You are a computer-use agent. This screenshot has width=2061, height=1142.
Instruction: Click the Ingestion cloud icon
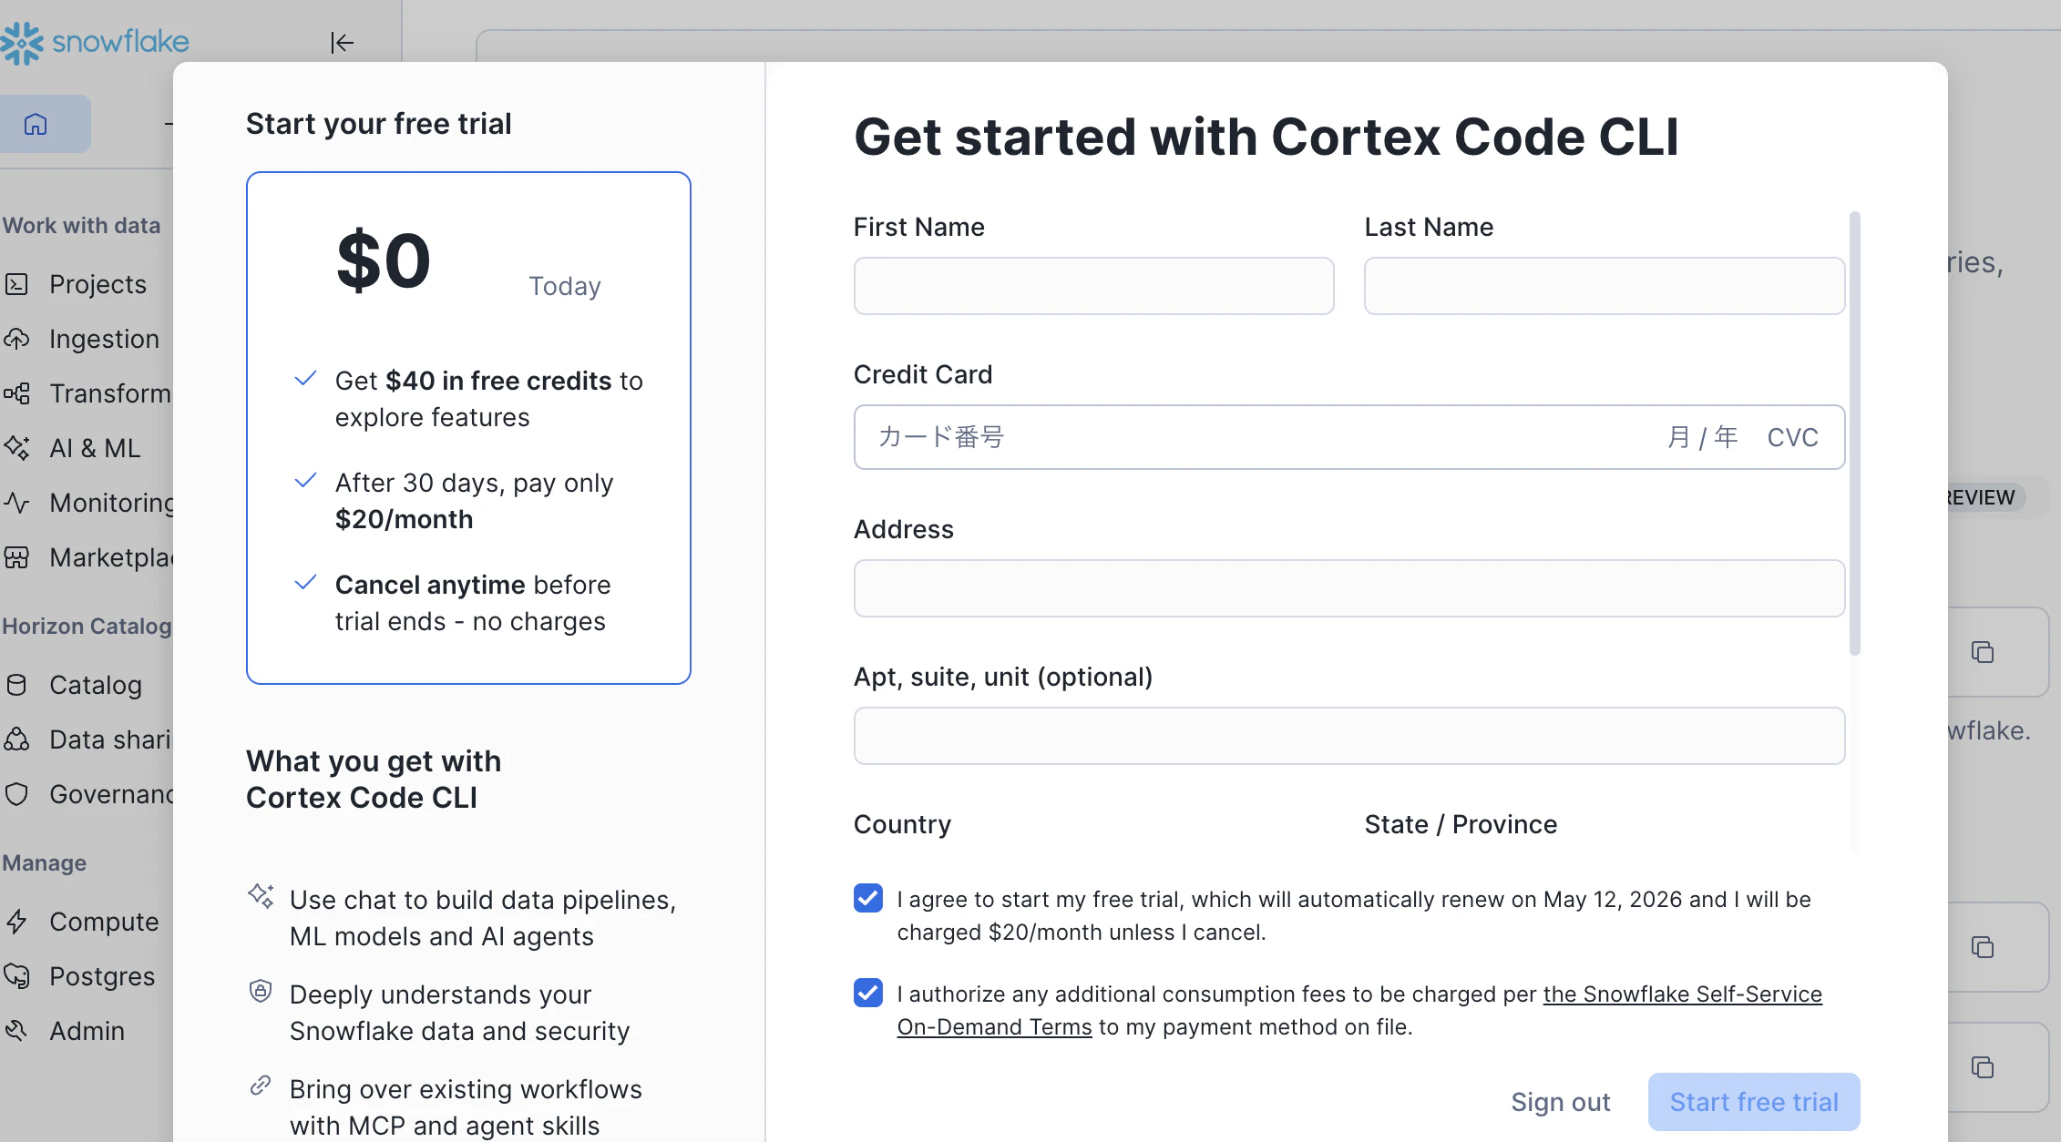(x=16, y=339)
